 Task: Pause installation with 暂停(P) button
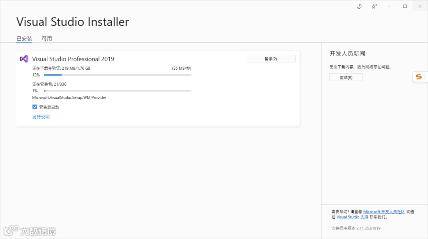pos(271,59)
